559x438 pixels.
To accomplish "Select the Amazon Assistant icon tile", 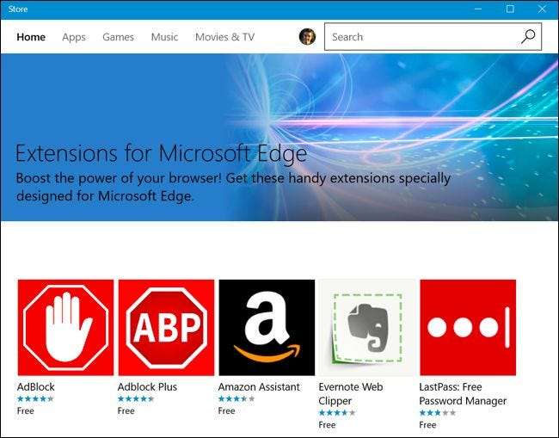I will pyautogui.click(x=267, y=328).
